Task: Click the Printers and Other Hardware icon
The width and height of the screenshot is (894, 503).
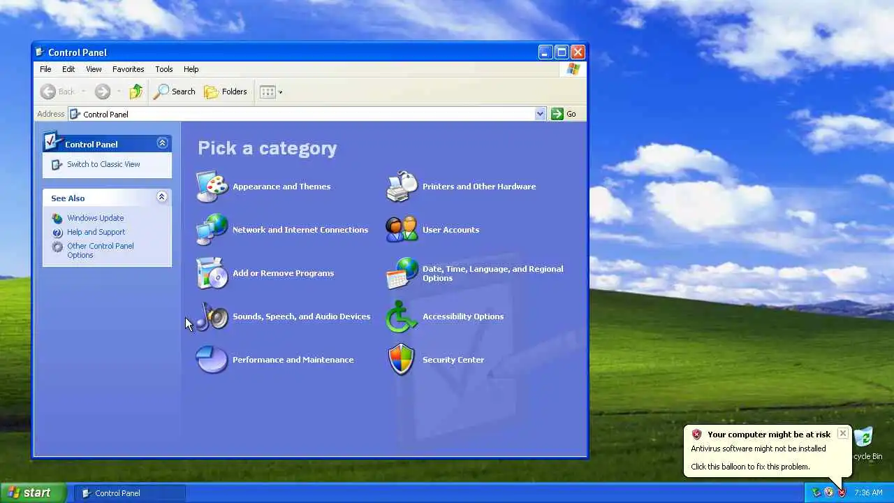Action: point(402,187)
